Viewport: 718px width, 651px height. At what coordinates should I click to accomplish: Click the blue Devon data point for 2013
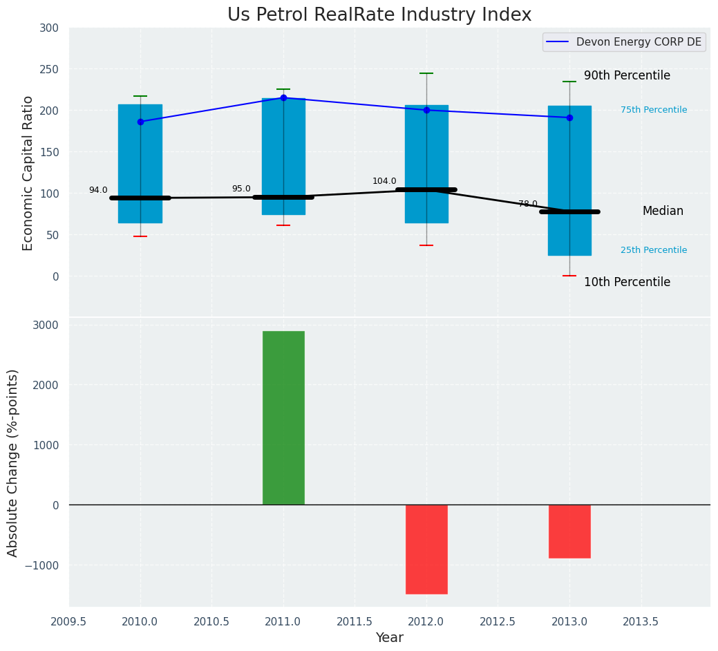click(569, 117)
